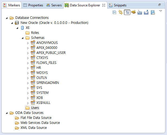
Task: Collapse the ODA Data Sources node
Action: pos(7,113)
